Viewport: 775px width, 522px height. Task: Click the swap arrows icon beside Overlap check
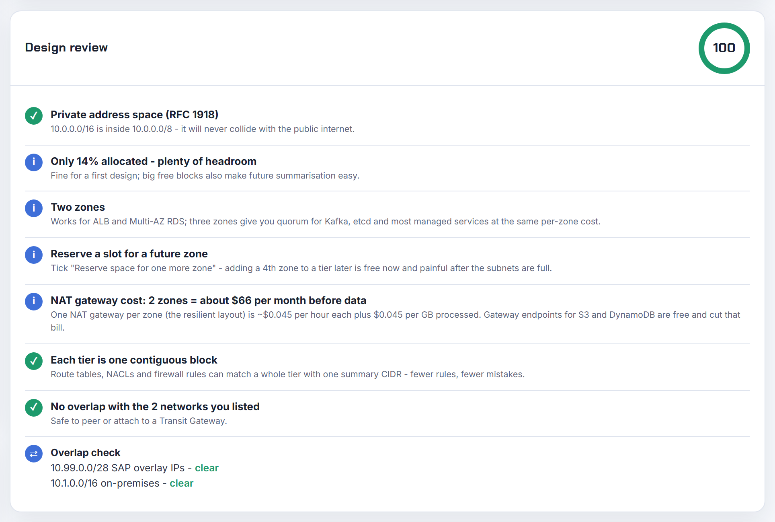pyautogui.click(x=34, y=454)
